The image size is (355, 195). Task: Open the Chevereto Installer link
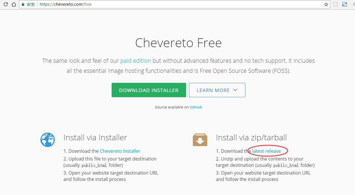pyautogui.click(x=120, y=151)
